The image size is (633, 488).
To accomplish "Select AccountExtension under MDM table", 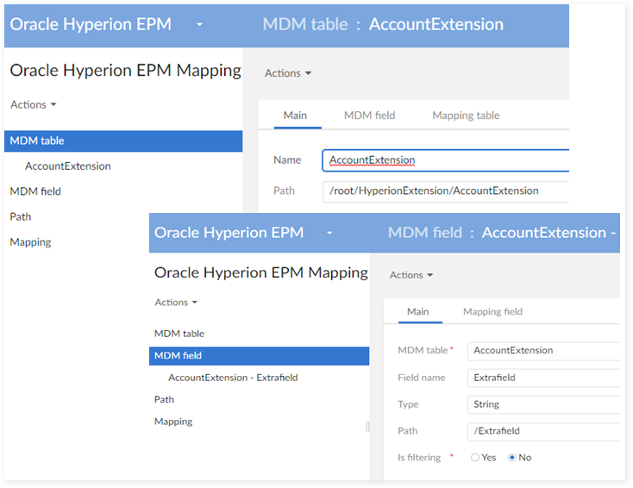I will (67, 166).
